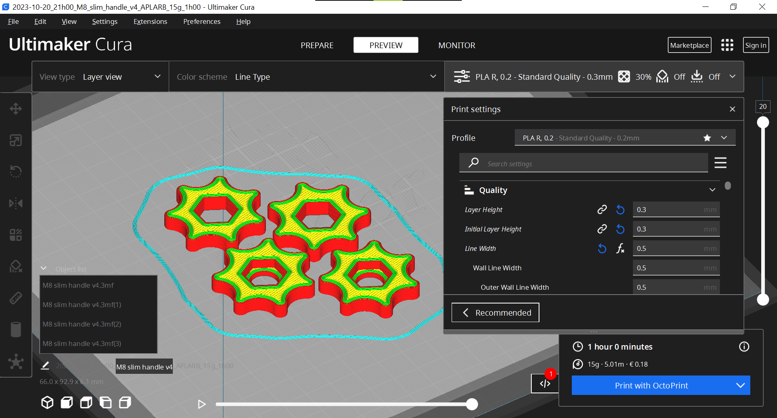Select the Mirror tool
The width and height of the screenshot is (777, 418).
click(x=15, y=203)
